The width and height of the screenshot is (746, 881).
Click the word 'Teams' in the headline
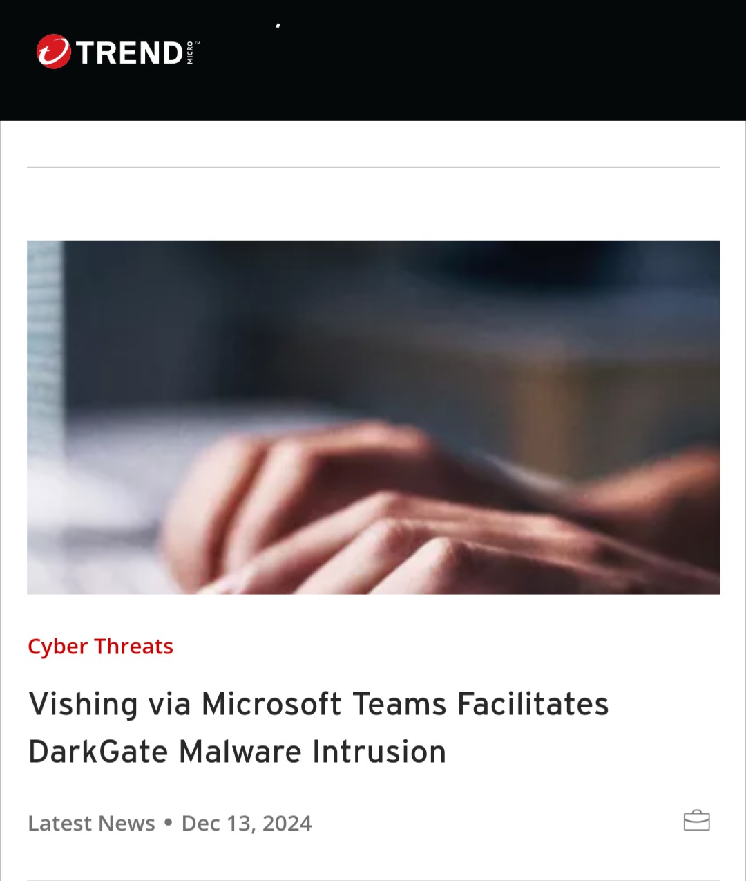tap(399, 705)
